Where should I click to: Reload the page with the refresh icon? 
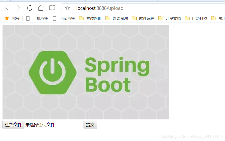coord(30,8)
